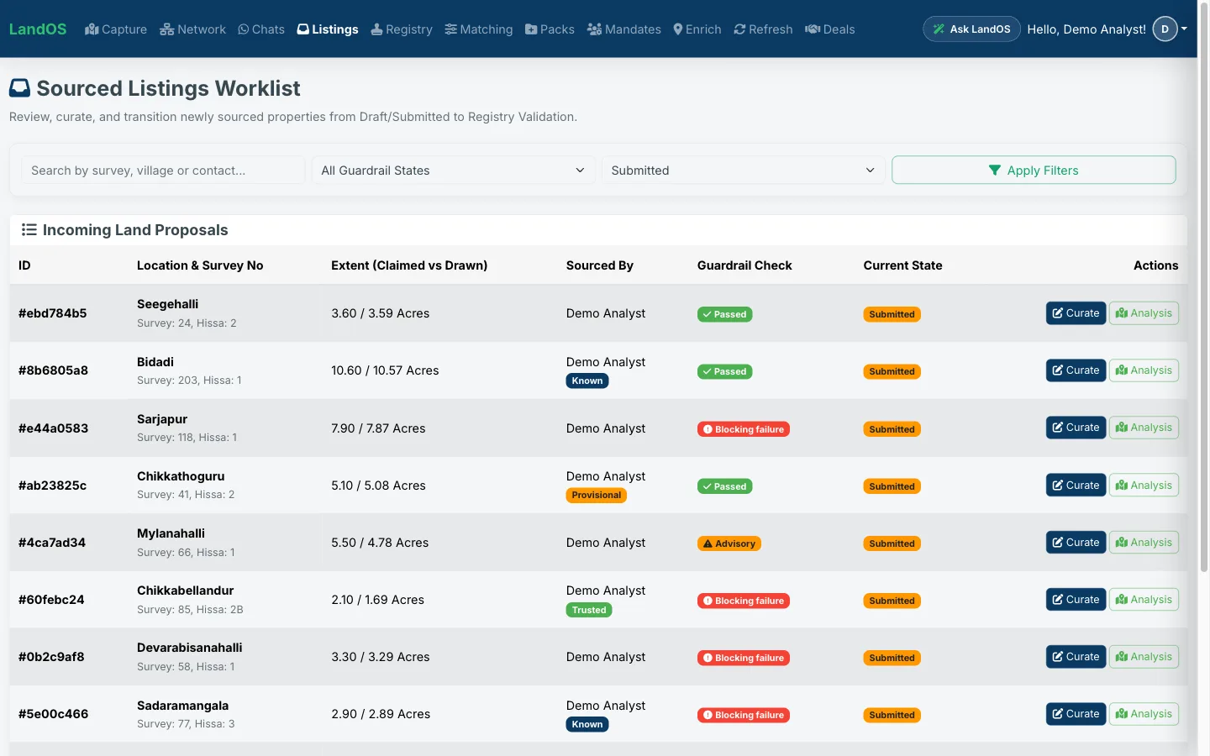Open the Deals nav item
The height and width of the screenshot is (756, 1210).
point(830,29)
